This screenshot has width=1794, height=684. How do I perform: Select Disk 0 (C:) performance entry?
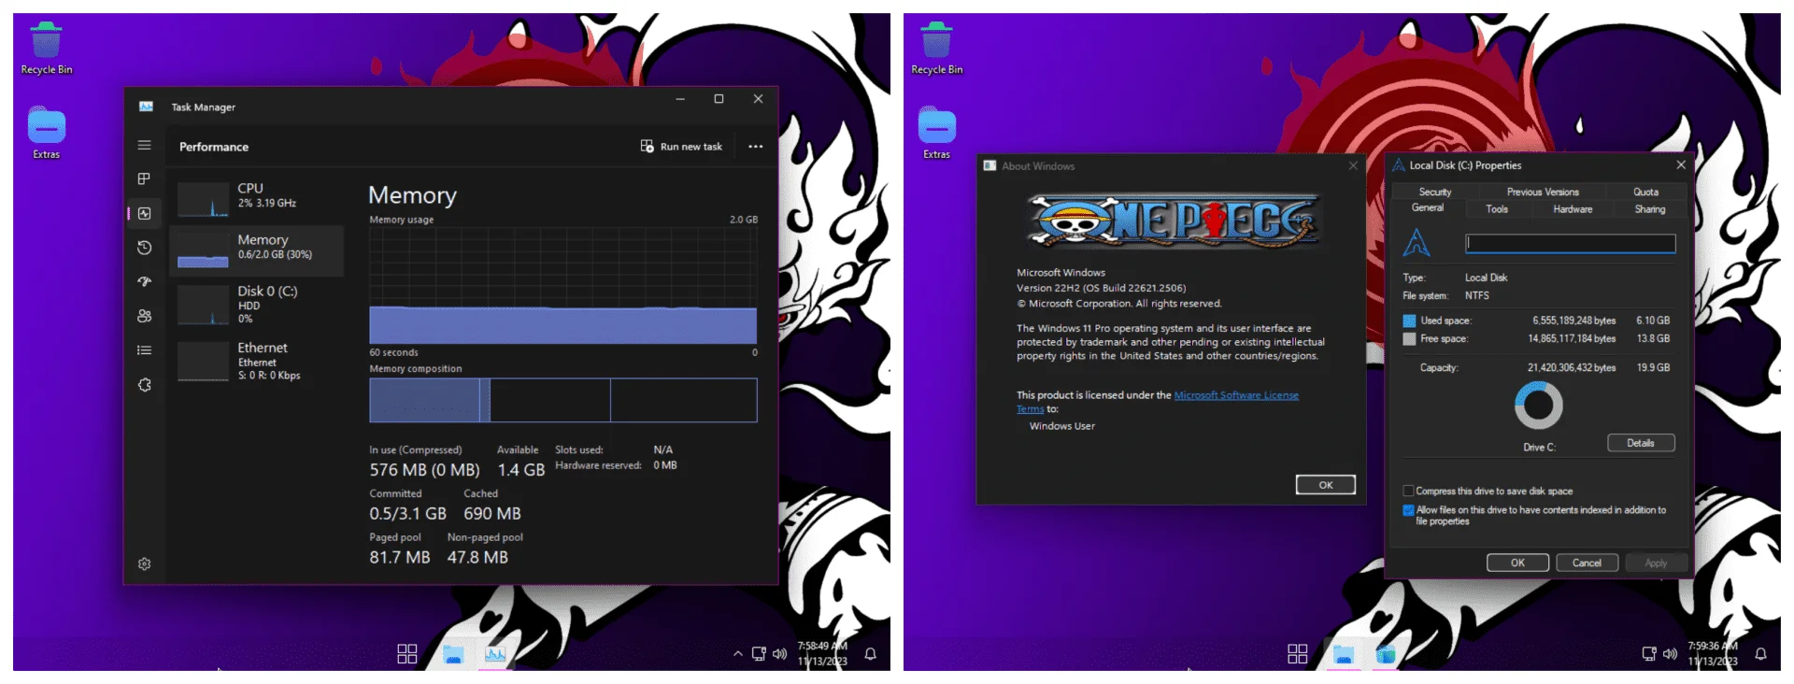[257, 305]
